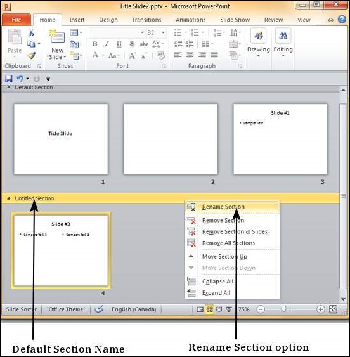
Task: Toggle Align Text Left
Action: [x=178, y=55]
